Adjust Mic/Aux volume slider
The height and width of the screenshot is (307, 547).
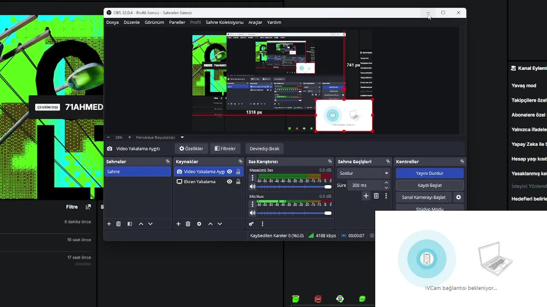[294, 213]
